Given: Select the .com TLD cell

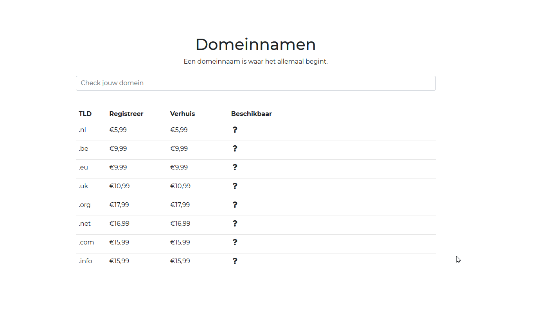Looking at the screenshot, I should click(86, 242).
